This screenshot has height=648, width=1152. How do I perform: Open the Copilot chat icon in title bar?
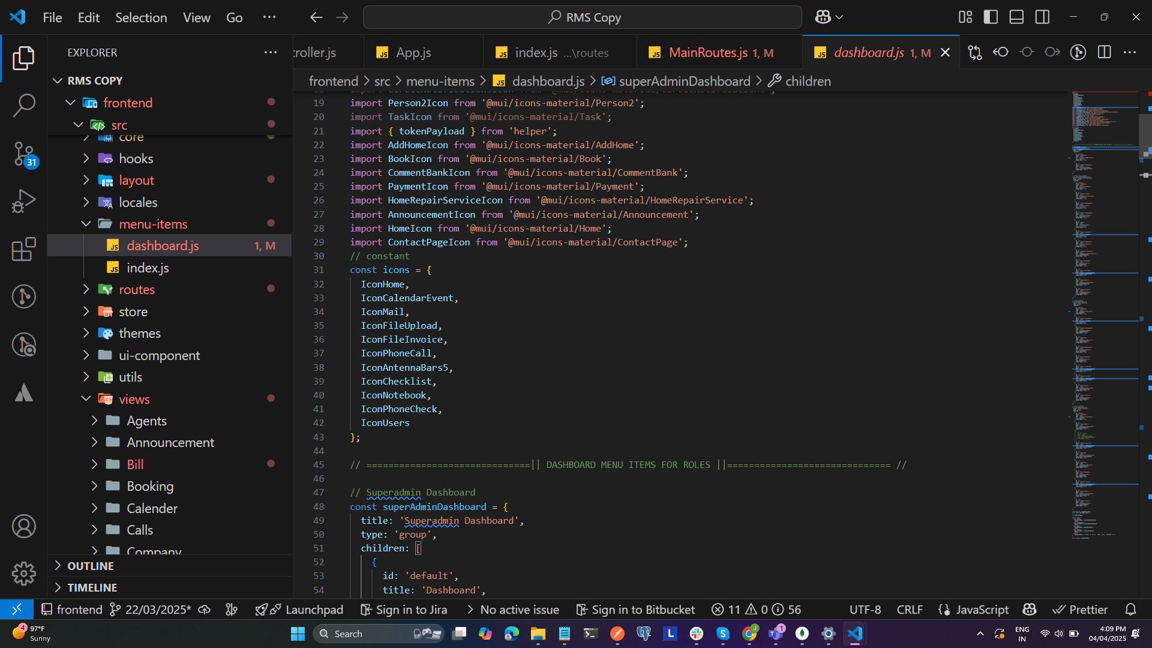(823, 17)
